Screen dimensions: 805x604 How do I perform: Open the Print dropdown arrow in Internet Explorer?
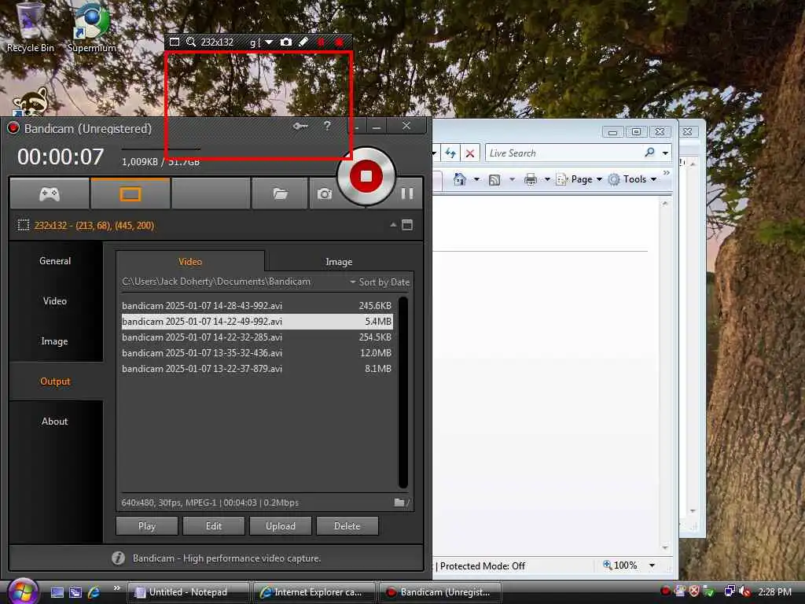click(547, 179)
